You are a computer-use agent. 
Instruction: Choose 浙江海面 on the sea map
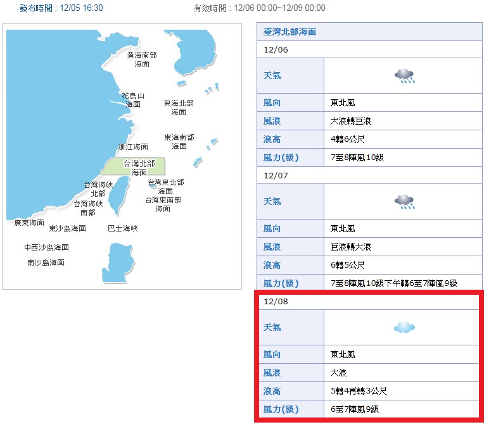tap(133, 147)
